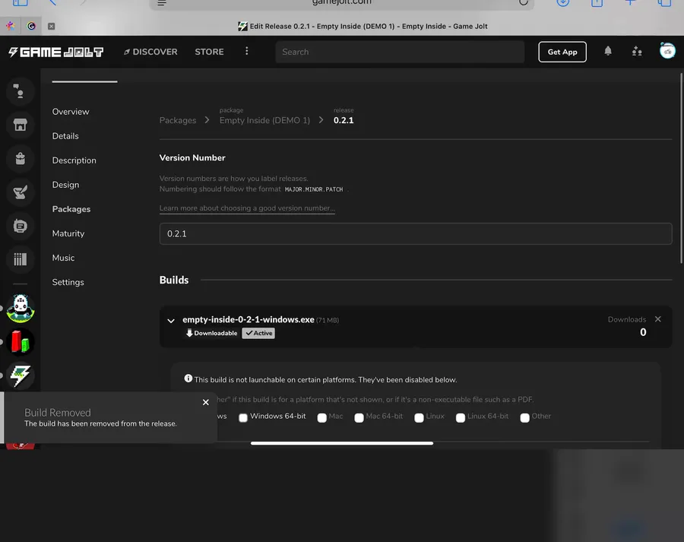Viewport: 684px width, 542px height.
Task: Click the Get App button
Action: click(x=562, y=52)
